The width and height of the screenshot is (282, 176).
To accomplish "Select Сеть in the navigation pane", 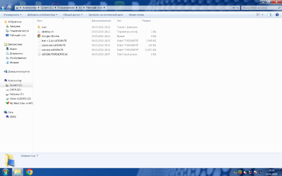I will (x=11, y=112).
